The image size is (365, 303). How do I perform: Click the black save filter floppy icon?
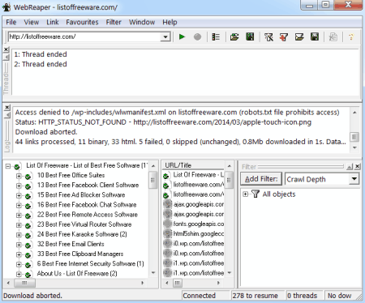pos(315,36)
